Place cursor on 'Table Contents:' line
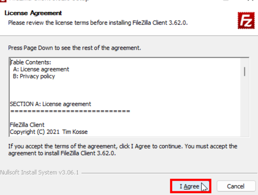This screenshot has width=258, height=195. [x=31, y=62]
